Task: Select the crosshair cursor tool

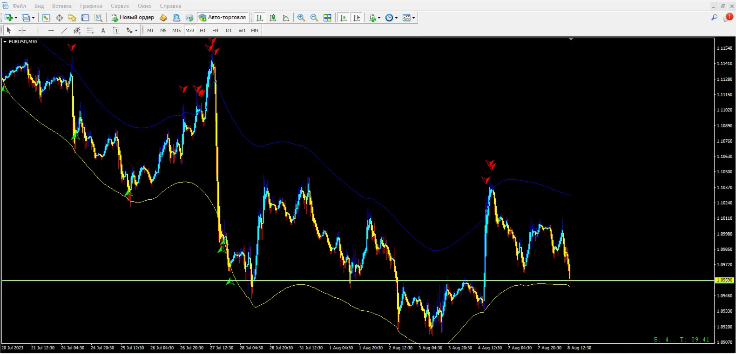Action: click(22, 30)
